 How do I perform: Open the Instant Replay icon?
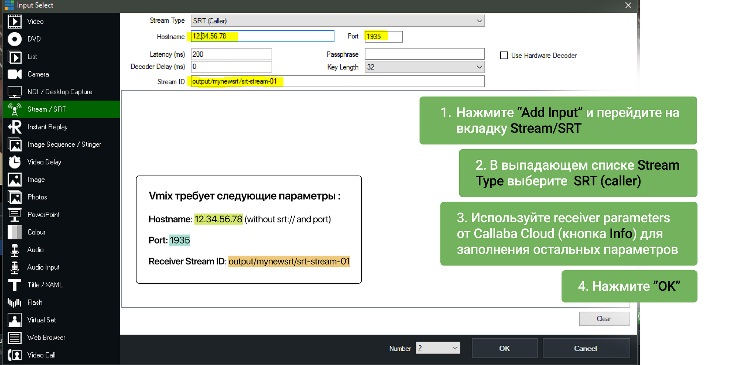[15, 127]
